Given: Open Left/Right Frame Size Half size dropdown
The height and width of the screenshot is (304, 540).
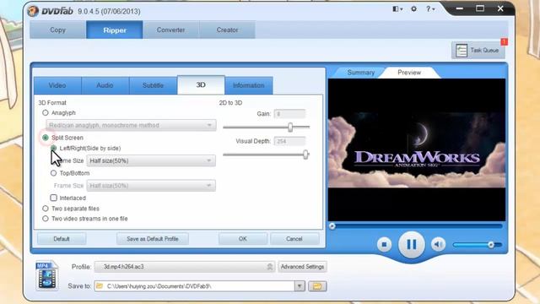Looking at the screenshot, I should point(151,160).
